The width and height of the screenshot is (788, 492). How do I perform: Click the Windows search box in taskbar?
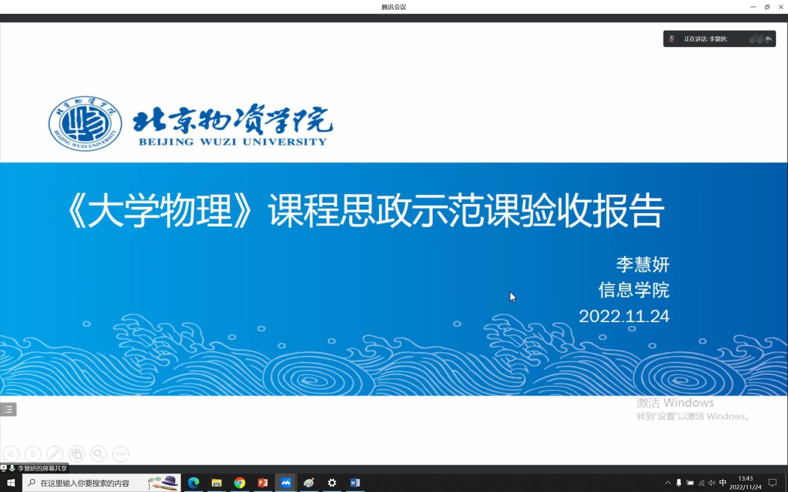point(85,483)
